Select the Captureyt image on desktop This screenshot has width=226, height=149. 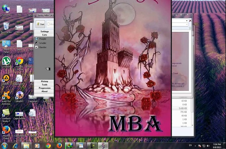click(x=33, y=98)
